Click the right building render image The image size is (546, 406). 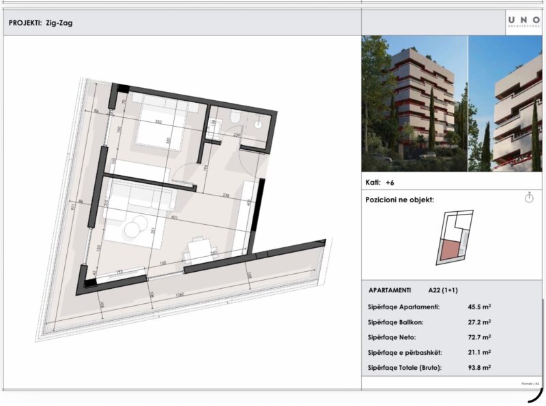pyautogui.click(x=505, y=104)
